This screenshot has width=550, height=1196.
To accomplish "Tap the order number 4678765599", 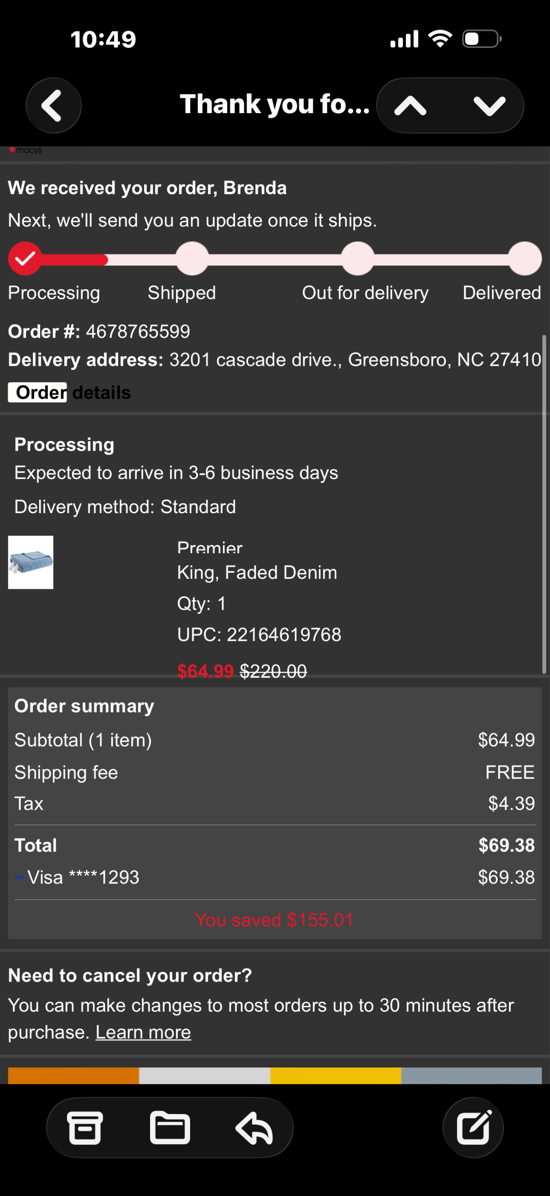I will [x=138, y=332].
